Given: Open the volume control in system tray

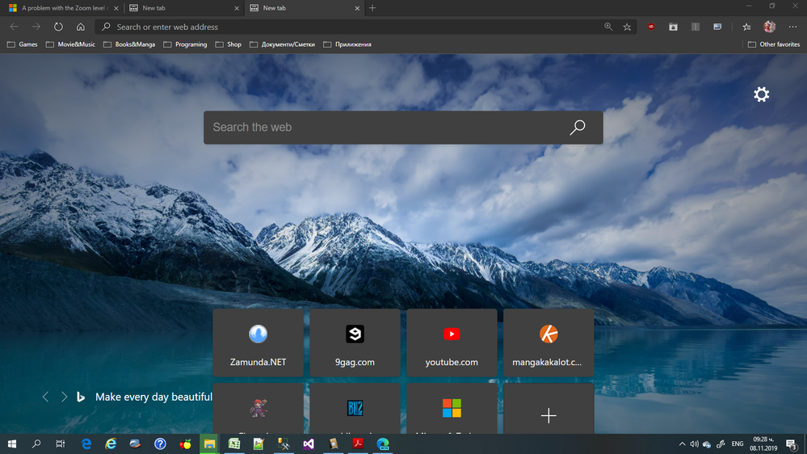Looking at the screenshot, I should (694, 443).
